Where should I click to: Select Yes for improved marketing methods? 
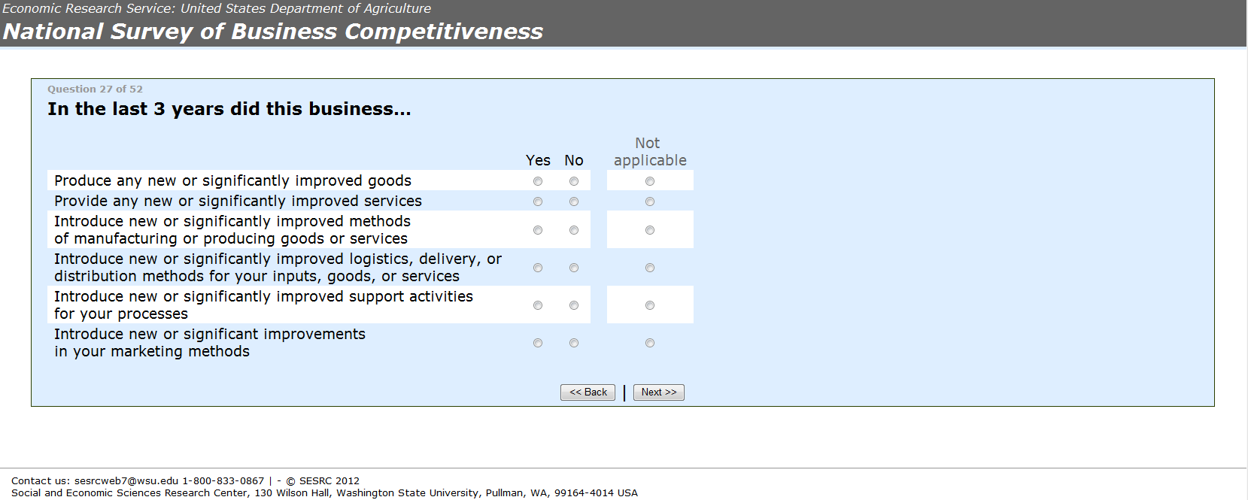coord(538,343)
